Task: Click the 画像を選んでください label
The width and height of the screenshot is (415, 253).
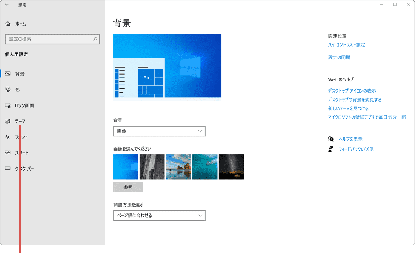Action: click(132, 149)
